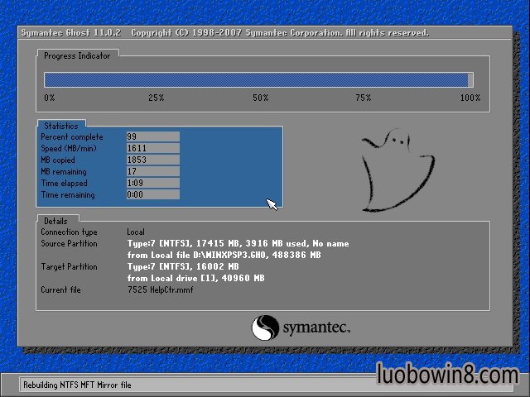530x397 pixels.
Task: Select the Statistics panel label
Action: 60,126
